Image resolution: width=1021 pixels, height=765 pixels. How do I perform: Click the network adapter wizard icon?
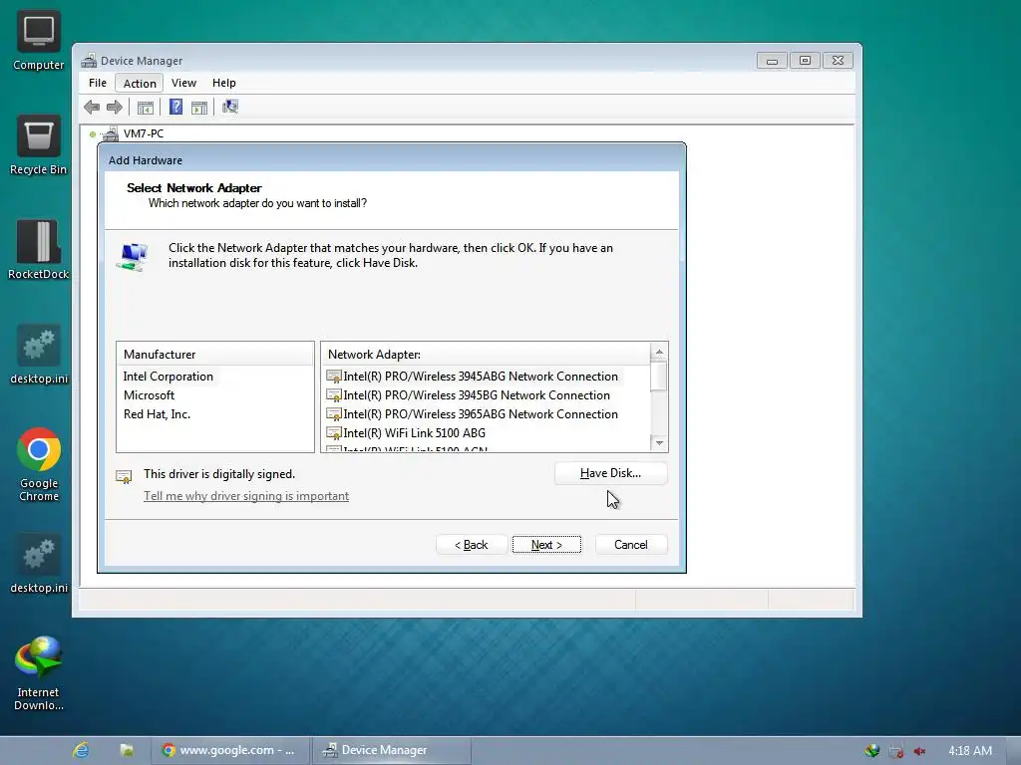(133, 256)
